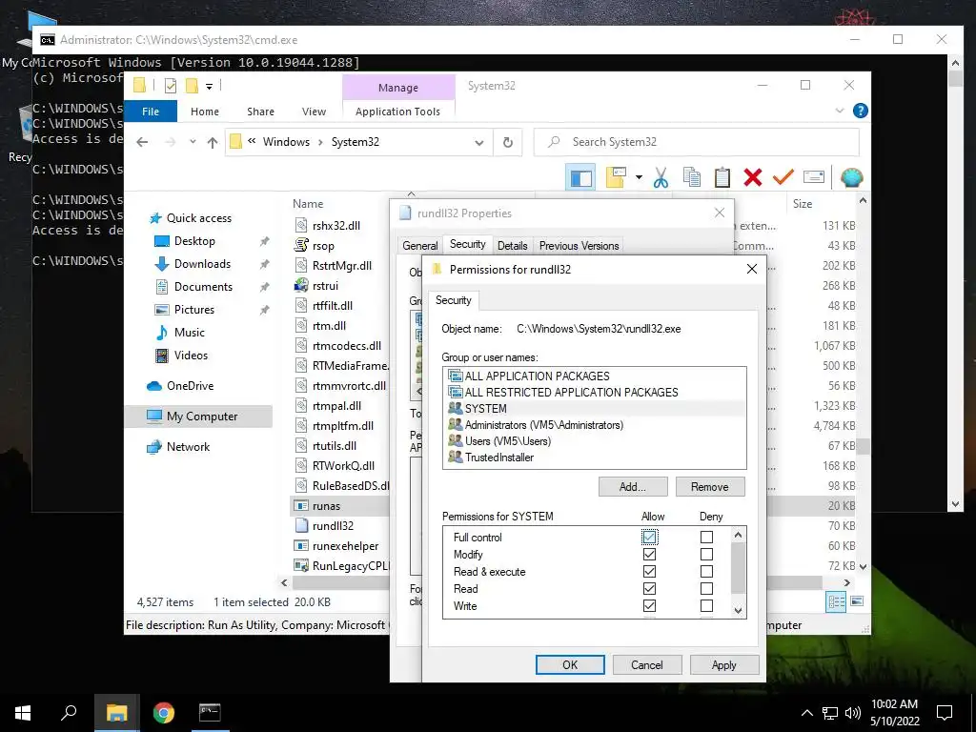The height and width of the screenshot is (732, 976).
Task: Click permissions list scroll down arrow
Action: click(739, 611)
